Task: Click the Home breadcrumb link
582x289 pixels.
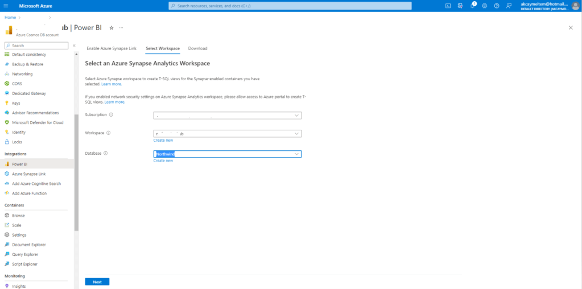Action: click(x=10, y=18)
